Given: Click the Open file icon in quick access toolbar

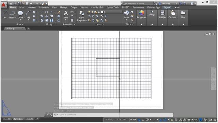Looking at the screenshot, I should click(14, 3).
